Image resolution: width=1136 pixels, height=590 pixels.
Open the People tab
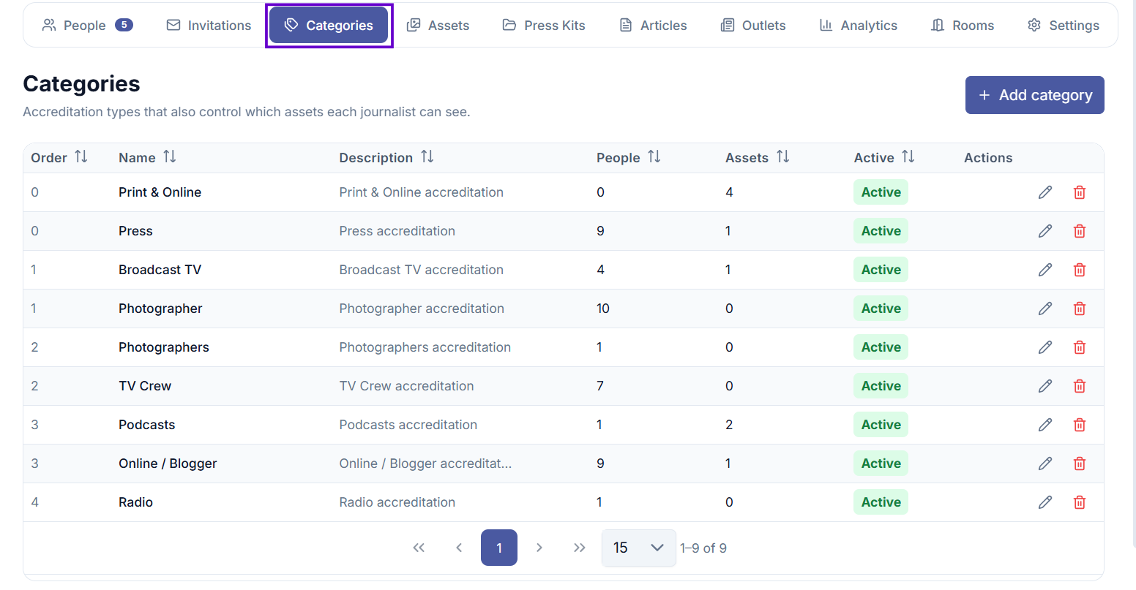(87, 26)
